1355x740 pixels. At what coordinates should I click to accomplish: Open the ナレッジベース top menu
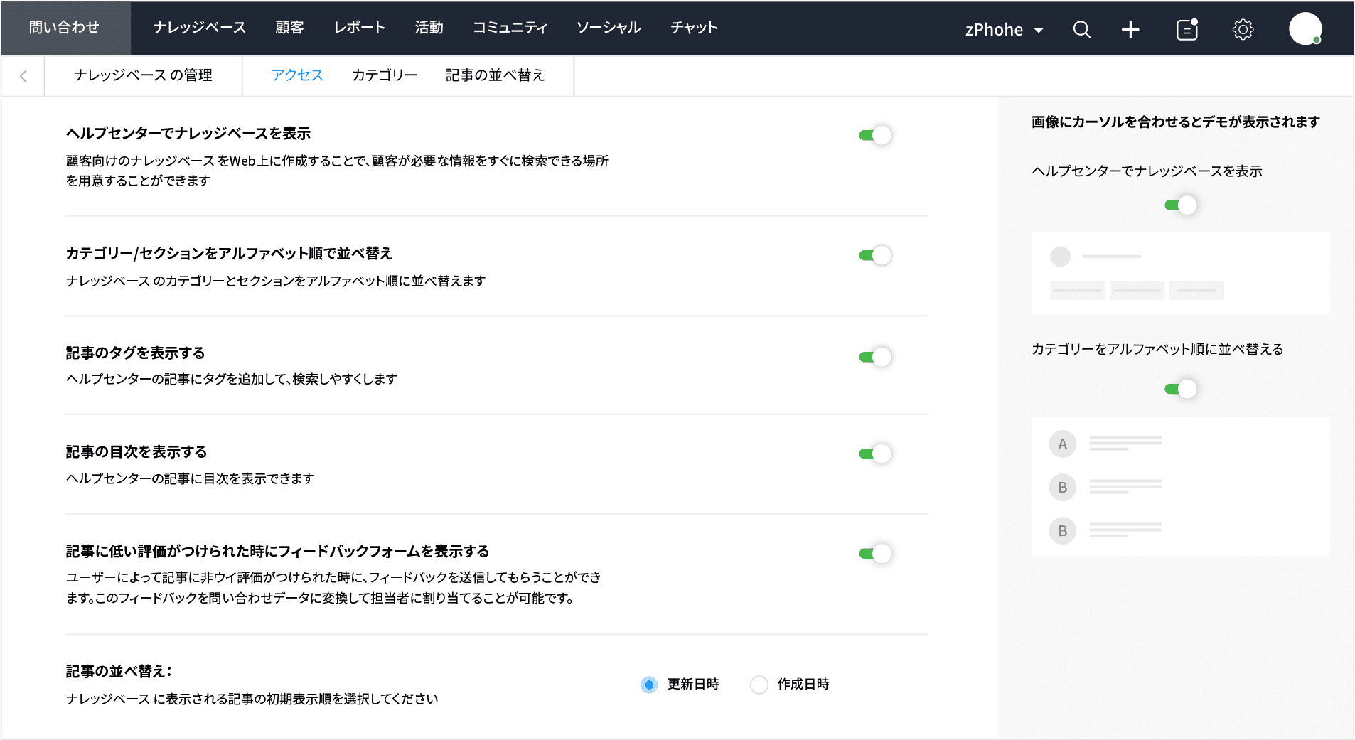coord(199,28)
